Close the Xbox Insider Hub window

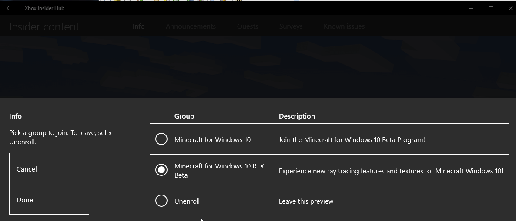click(x=510, y=8)
